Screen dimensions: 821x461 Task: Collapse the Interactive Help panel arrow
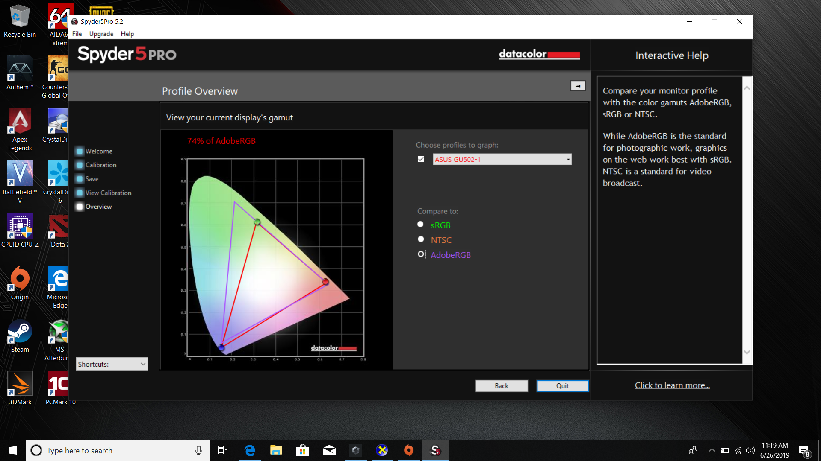pos(578,86)
